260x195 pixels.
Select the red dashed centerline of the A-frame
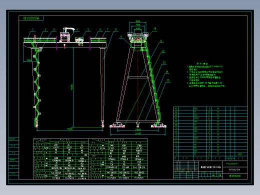pyautogui.click(x=137, y=81)
